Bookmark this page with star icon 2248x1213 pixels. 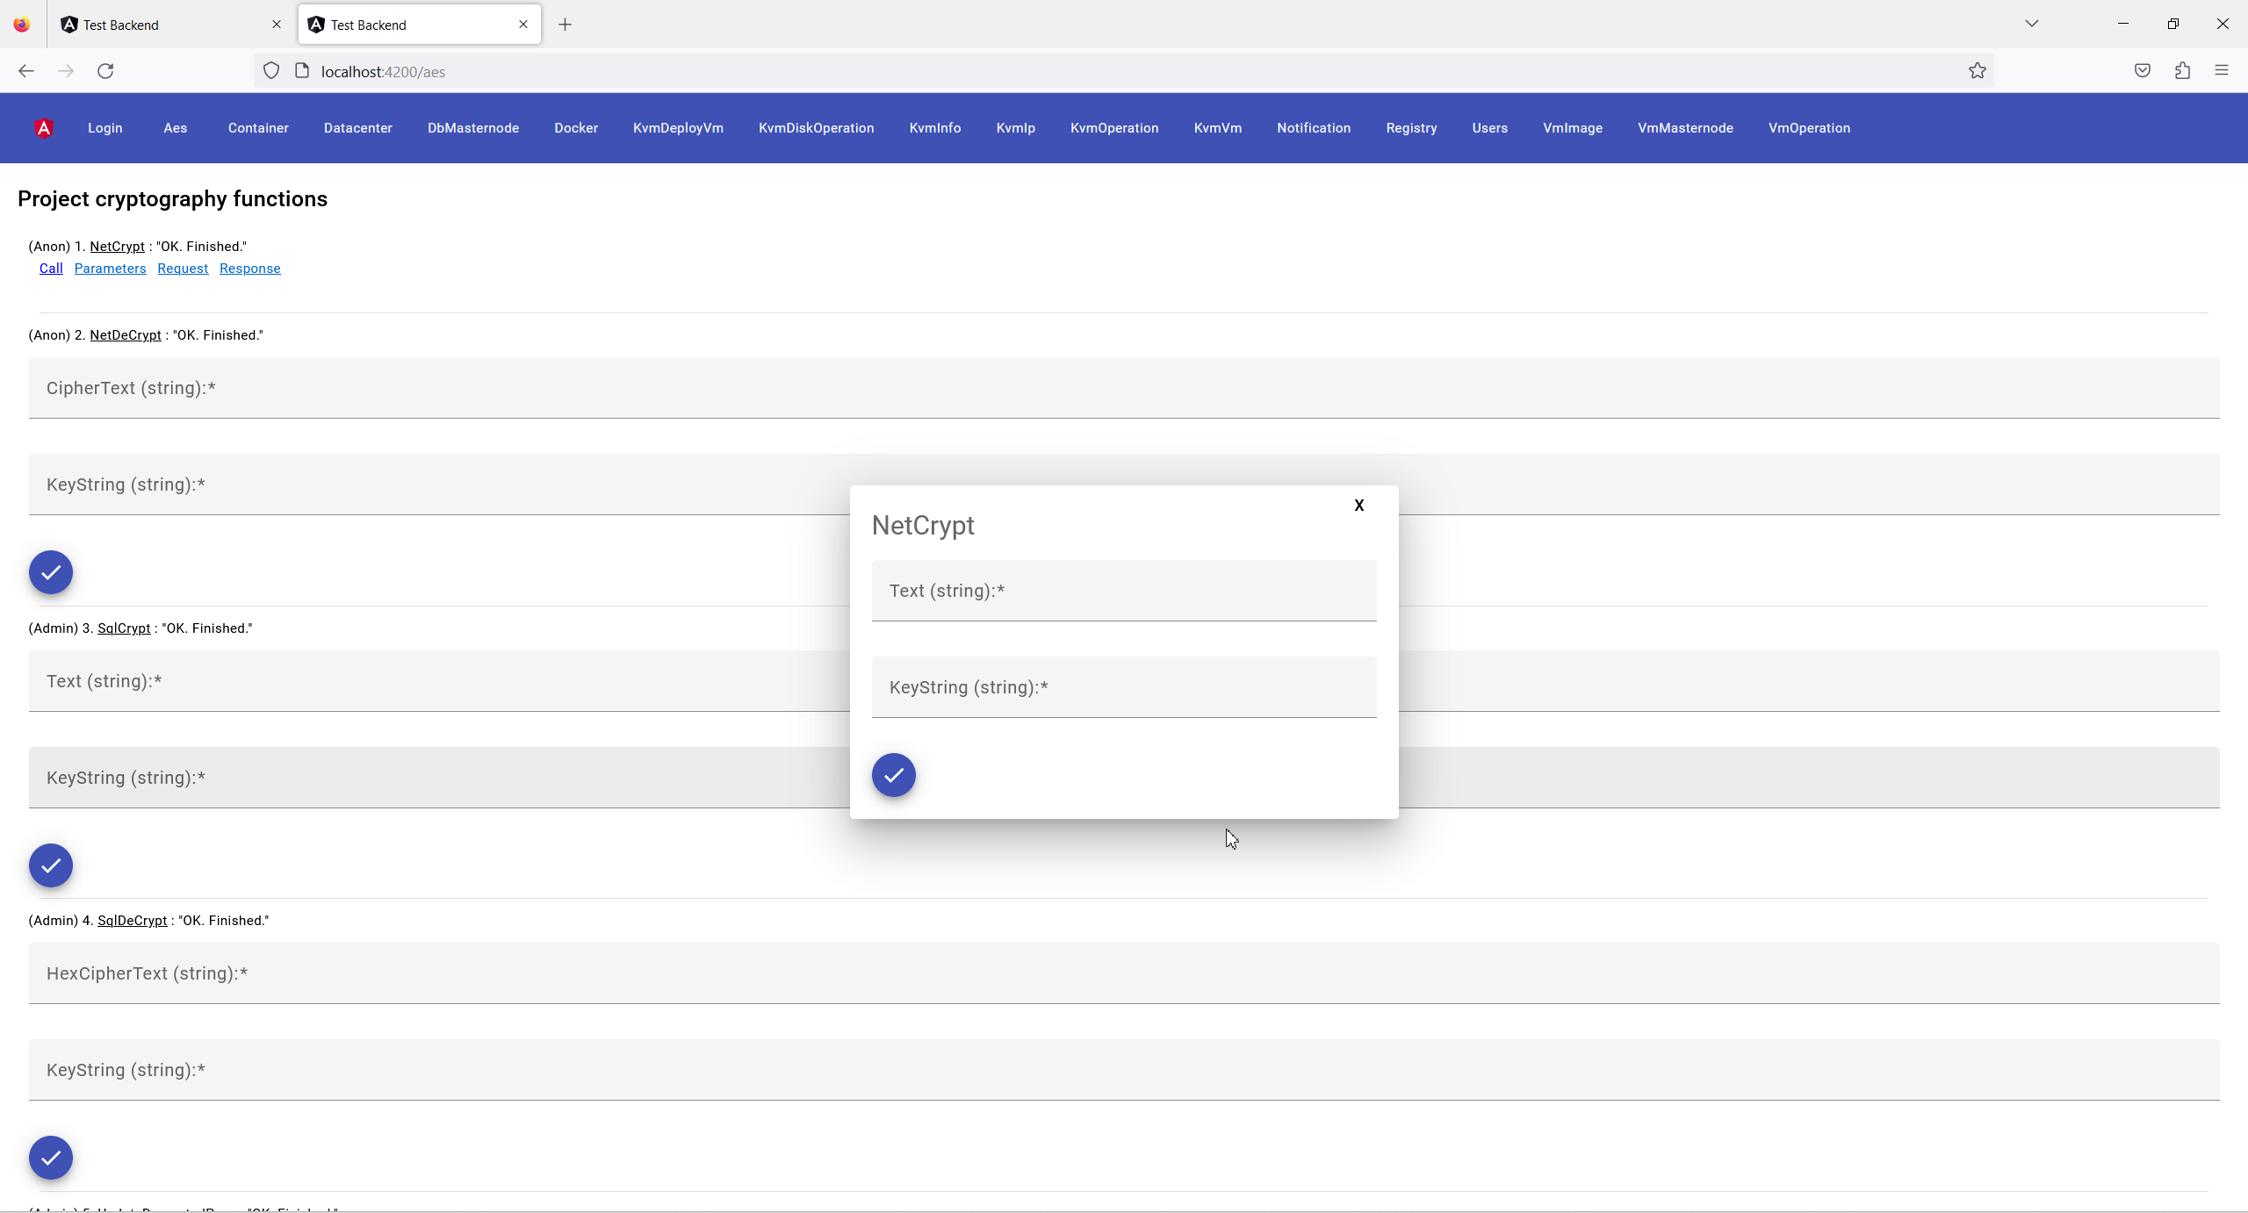pyautogui.click(x=1977, y=71)
